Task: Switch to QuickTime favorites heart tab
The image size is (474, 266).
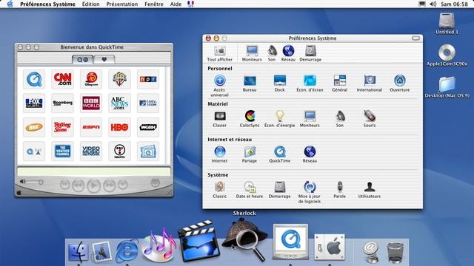Action: click(x=104, y=59)
